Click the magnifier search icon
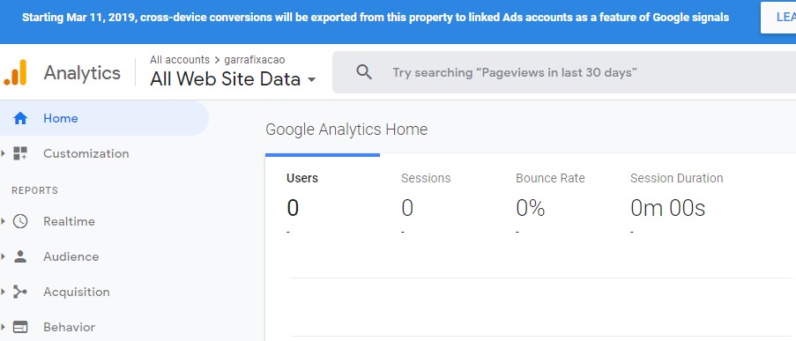Image resolution: width=796 pixels, height=341 pixels. [364, 72]
